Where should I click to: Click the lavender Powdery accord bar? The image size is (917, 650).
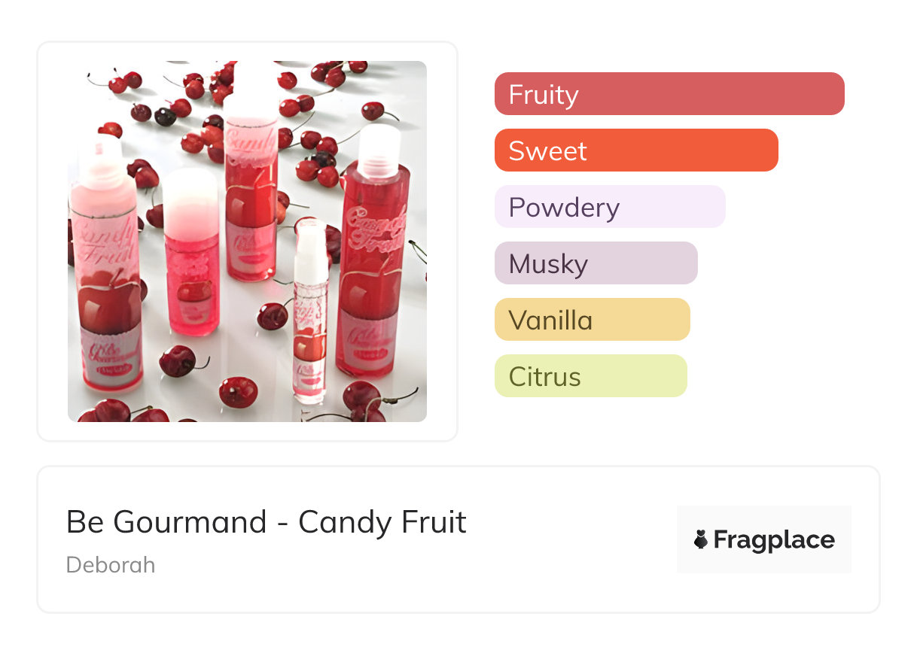click(x=609, y=207)
